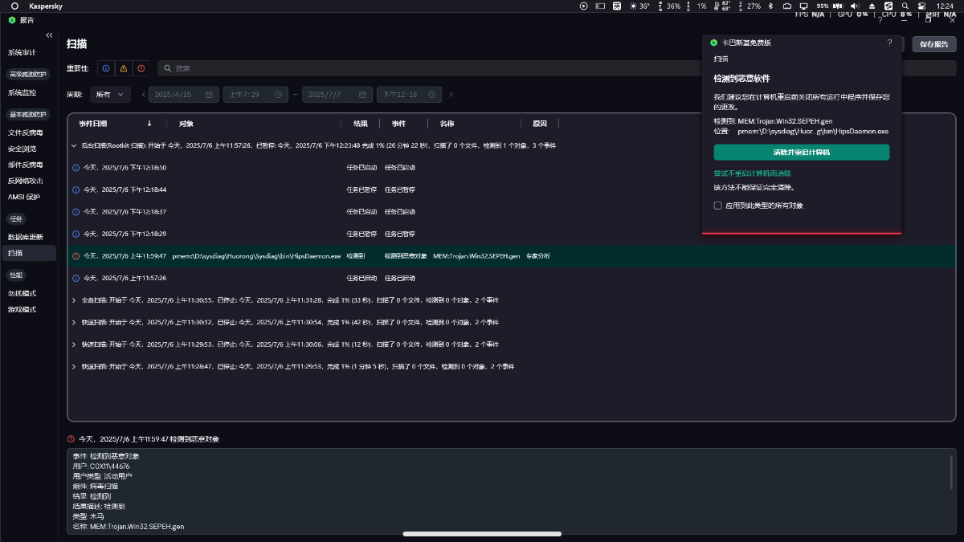Open 勿扰模式 in the sidebar
This screenshot has width=964, height=542.
pyautogui.click(x=22, y=293)
